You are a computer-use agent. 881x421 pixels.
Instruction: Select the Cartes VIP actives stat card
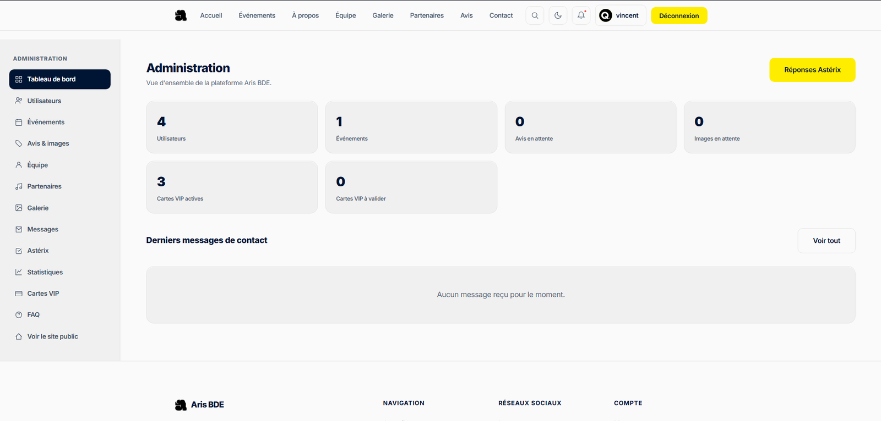pos(232,187)
